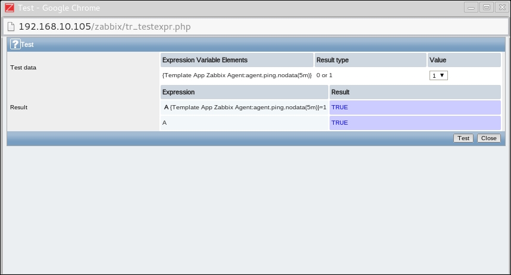This screenshot has height=275, width=511.
Task: Click the Result type column header
Action: pyautogui.click(x=333, y=60)
